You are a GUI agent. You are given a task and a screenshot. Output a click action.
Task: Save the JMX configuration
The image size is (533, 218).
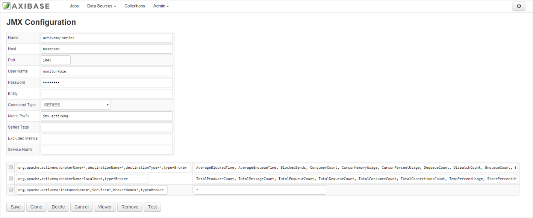[15, 207]
